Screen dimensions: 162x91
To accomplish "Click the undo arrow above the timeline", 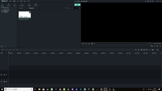I will click(x=3, y=50).
